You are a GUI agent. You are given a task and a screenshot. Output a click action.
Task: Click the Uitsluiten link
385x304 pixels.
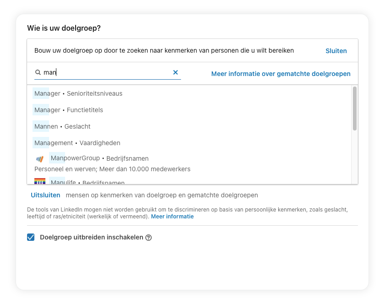tap(45, 195)
